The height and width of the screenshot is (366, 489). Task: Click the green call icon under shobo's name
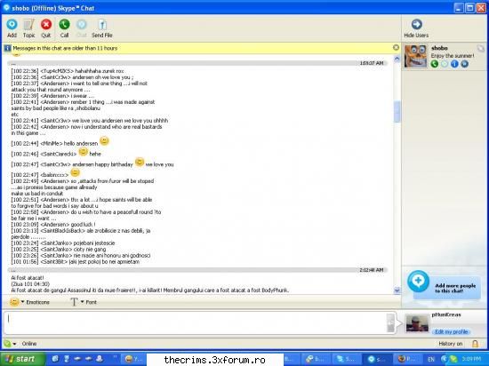(435, 64)
